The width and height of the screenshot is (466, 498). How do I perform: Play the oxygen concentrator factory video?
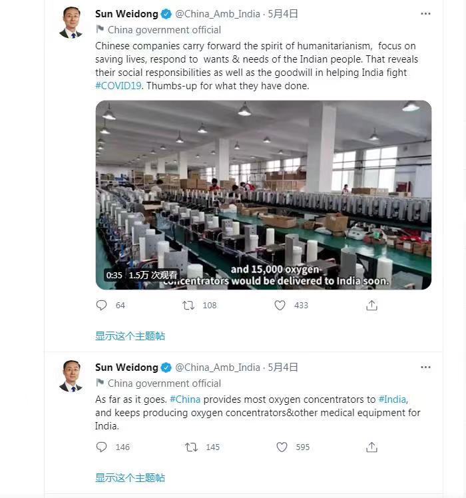pyautogui.click(x=263, y=194)
